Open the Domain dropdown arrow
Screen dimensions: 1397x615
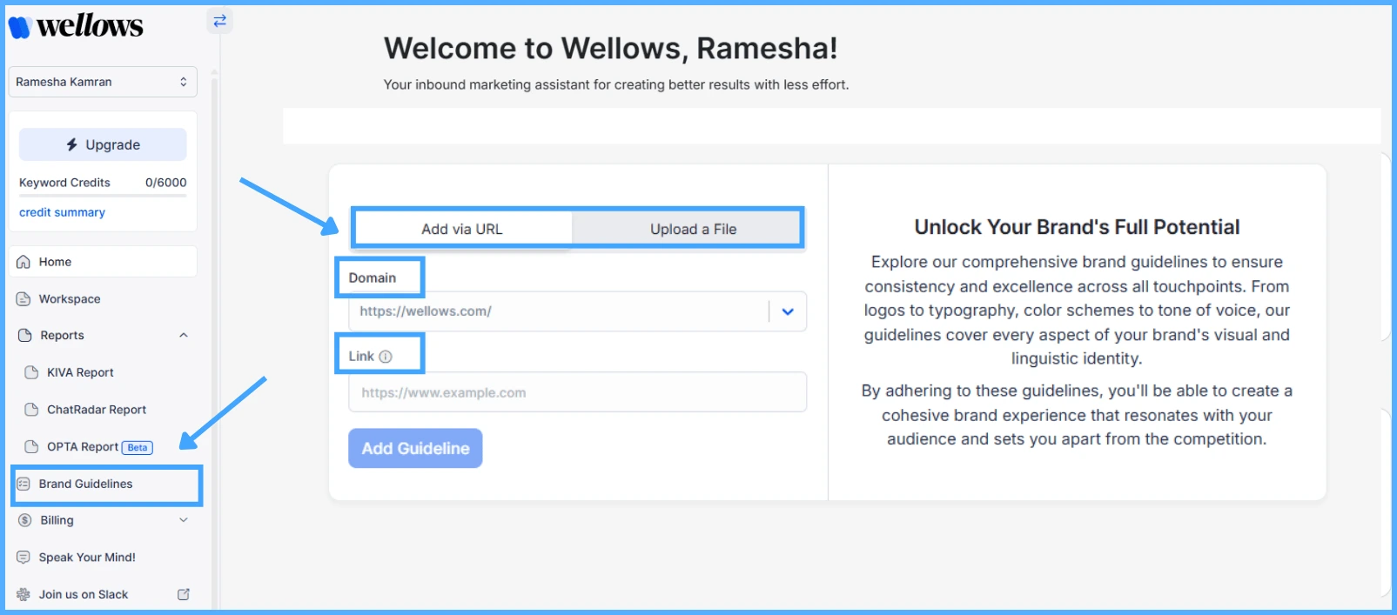[x=788, y=311]
